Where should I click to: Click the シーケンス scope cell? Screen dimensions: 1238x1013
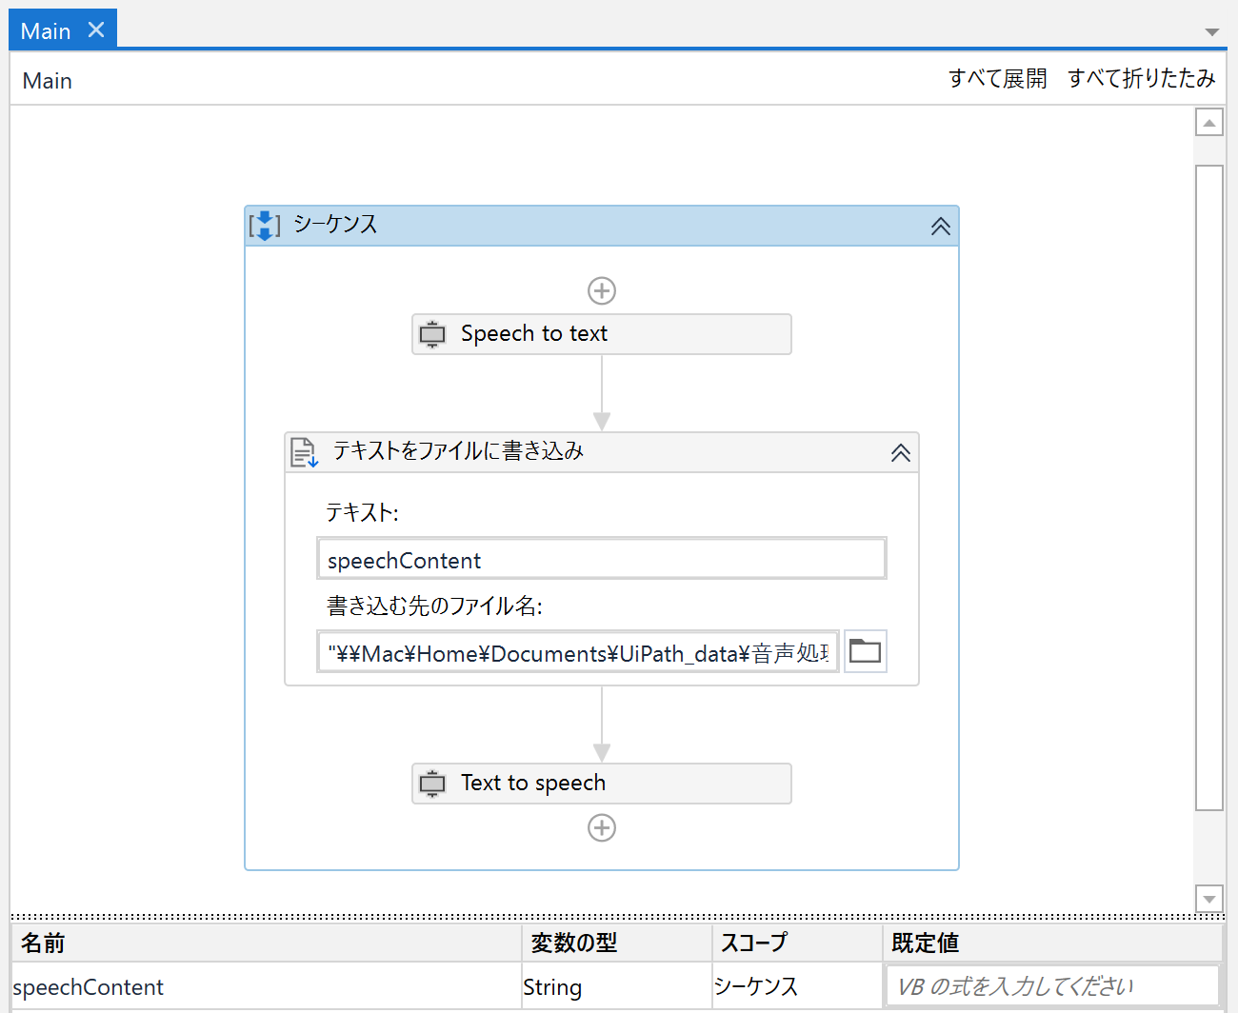(797, 987)
